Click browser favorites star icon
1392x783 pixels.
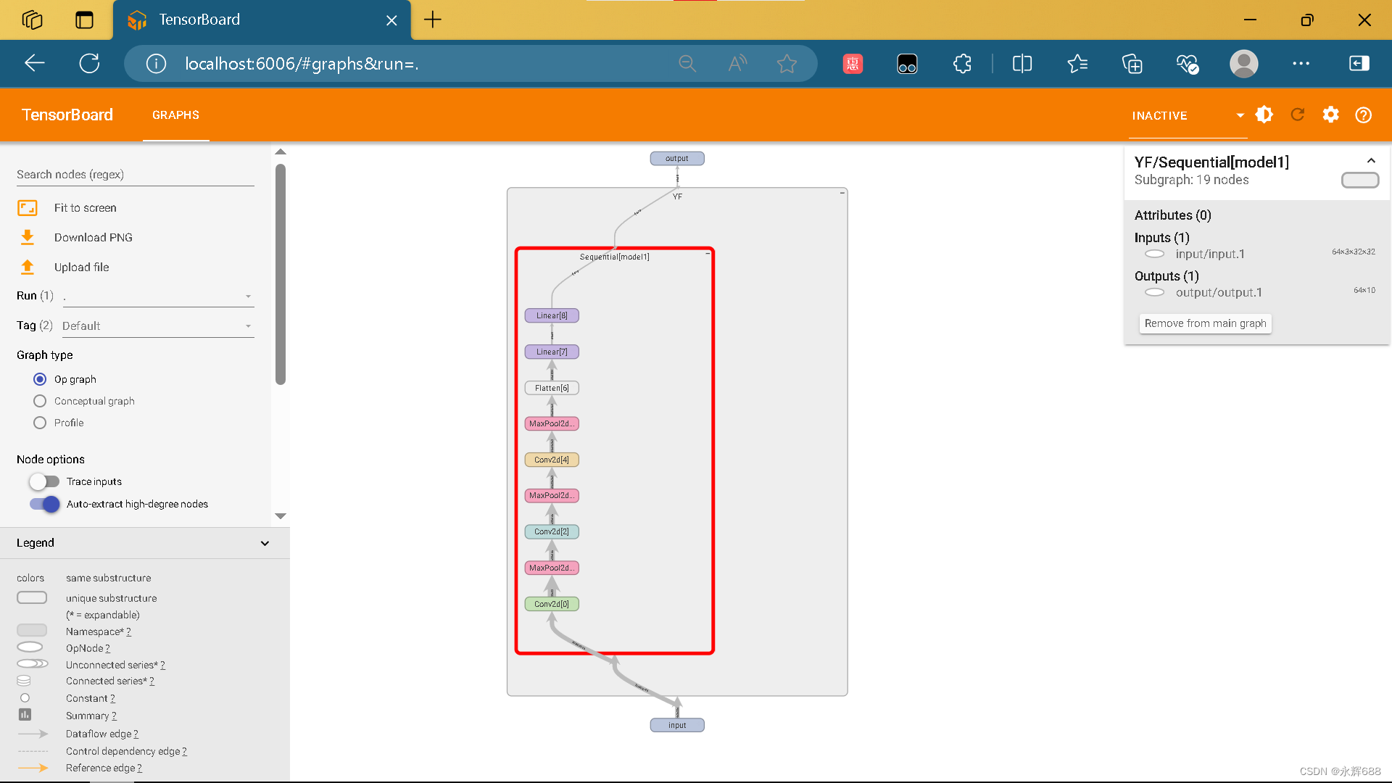pyautogui.click(x=787, y=64)
